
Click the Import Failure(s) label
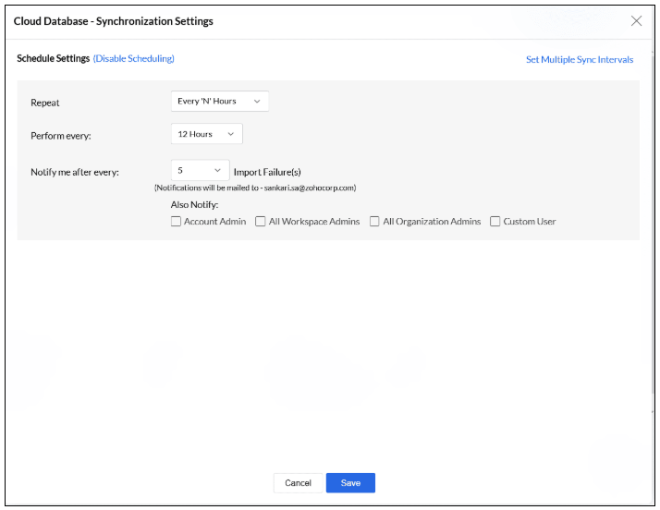tap(267, 172)
